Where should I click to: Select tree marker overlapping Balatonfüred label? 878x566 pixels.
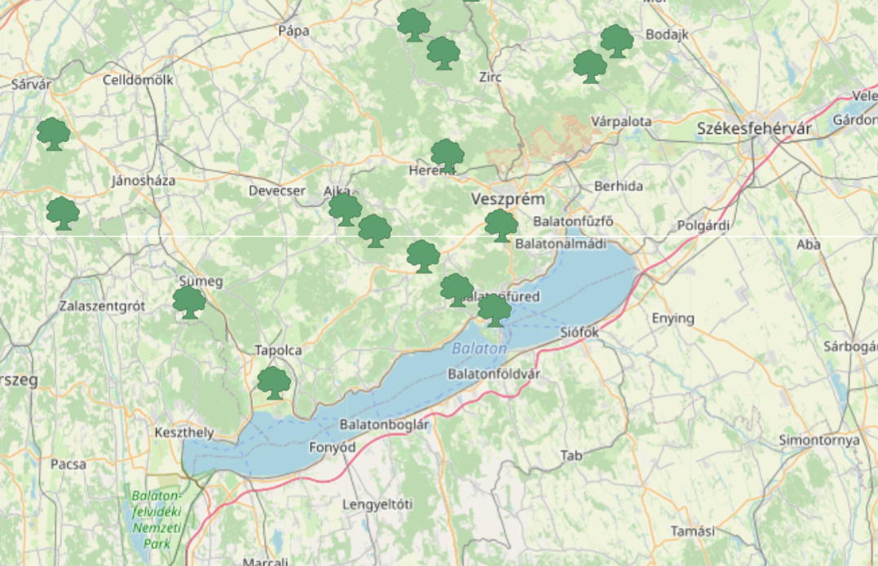[457, 290]
